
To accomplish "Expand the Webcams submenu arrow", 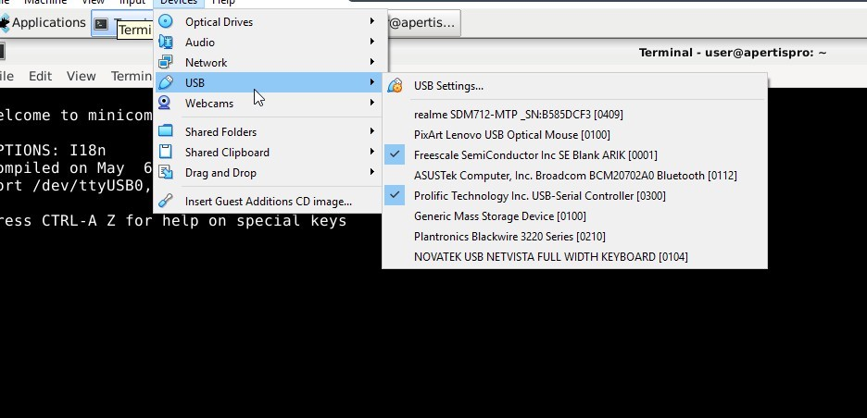I will coord(372,102).
